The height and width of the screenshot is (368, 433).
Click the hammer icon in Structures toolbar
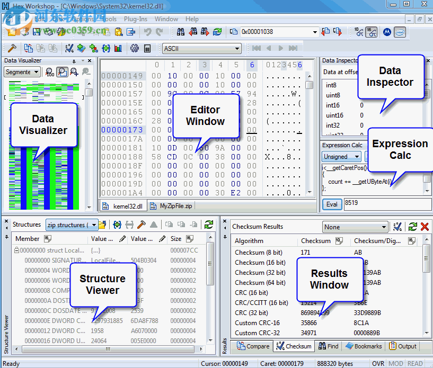pyautogui.click(x=141, y=225)
